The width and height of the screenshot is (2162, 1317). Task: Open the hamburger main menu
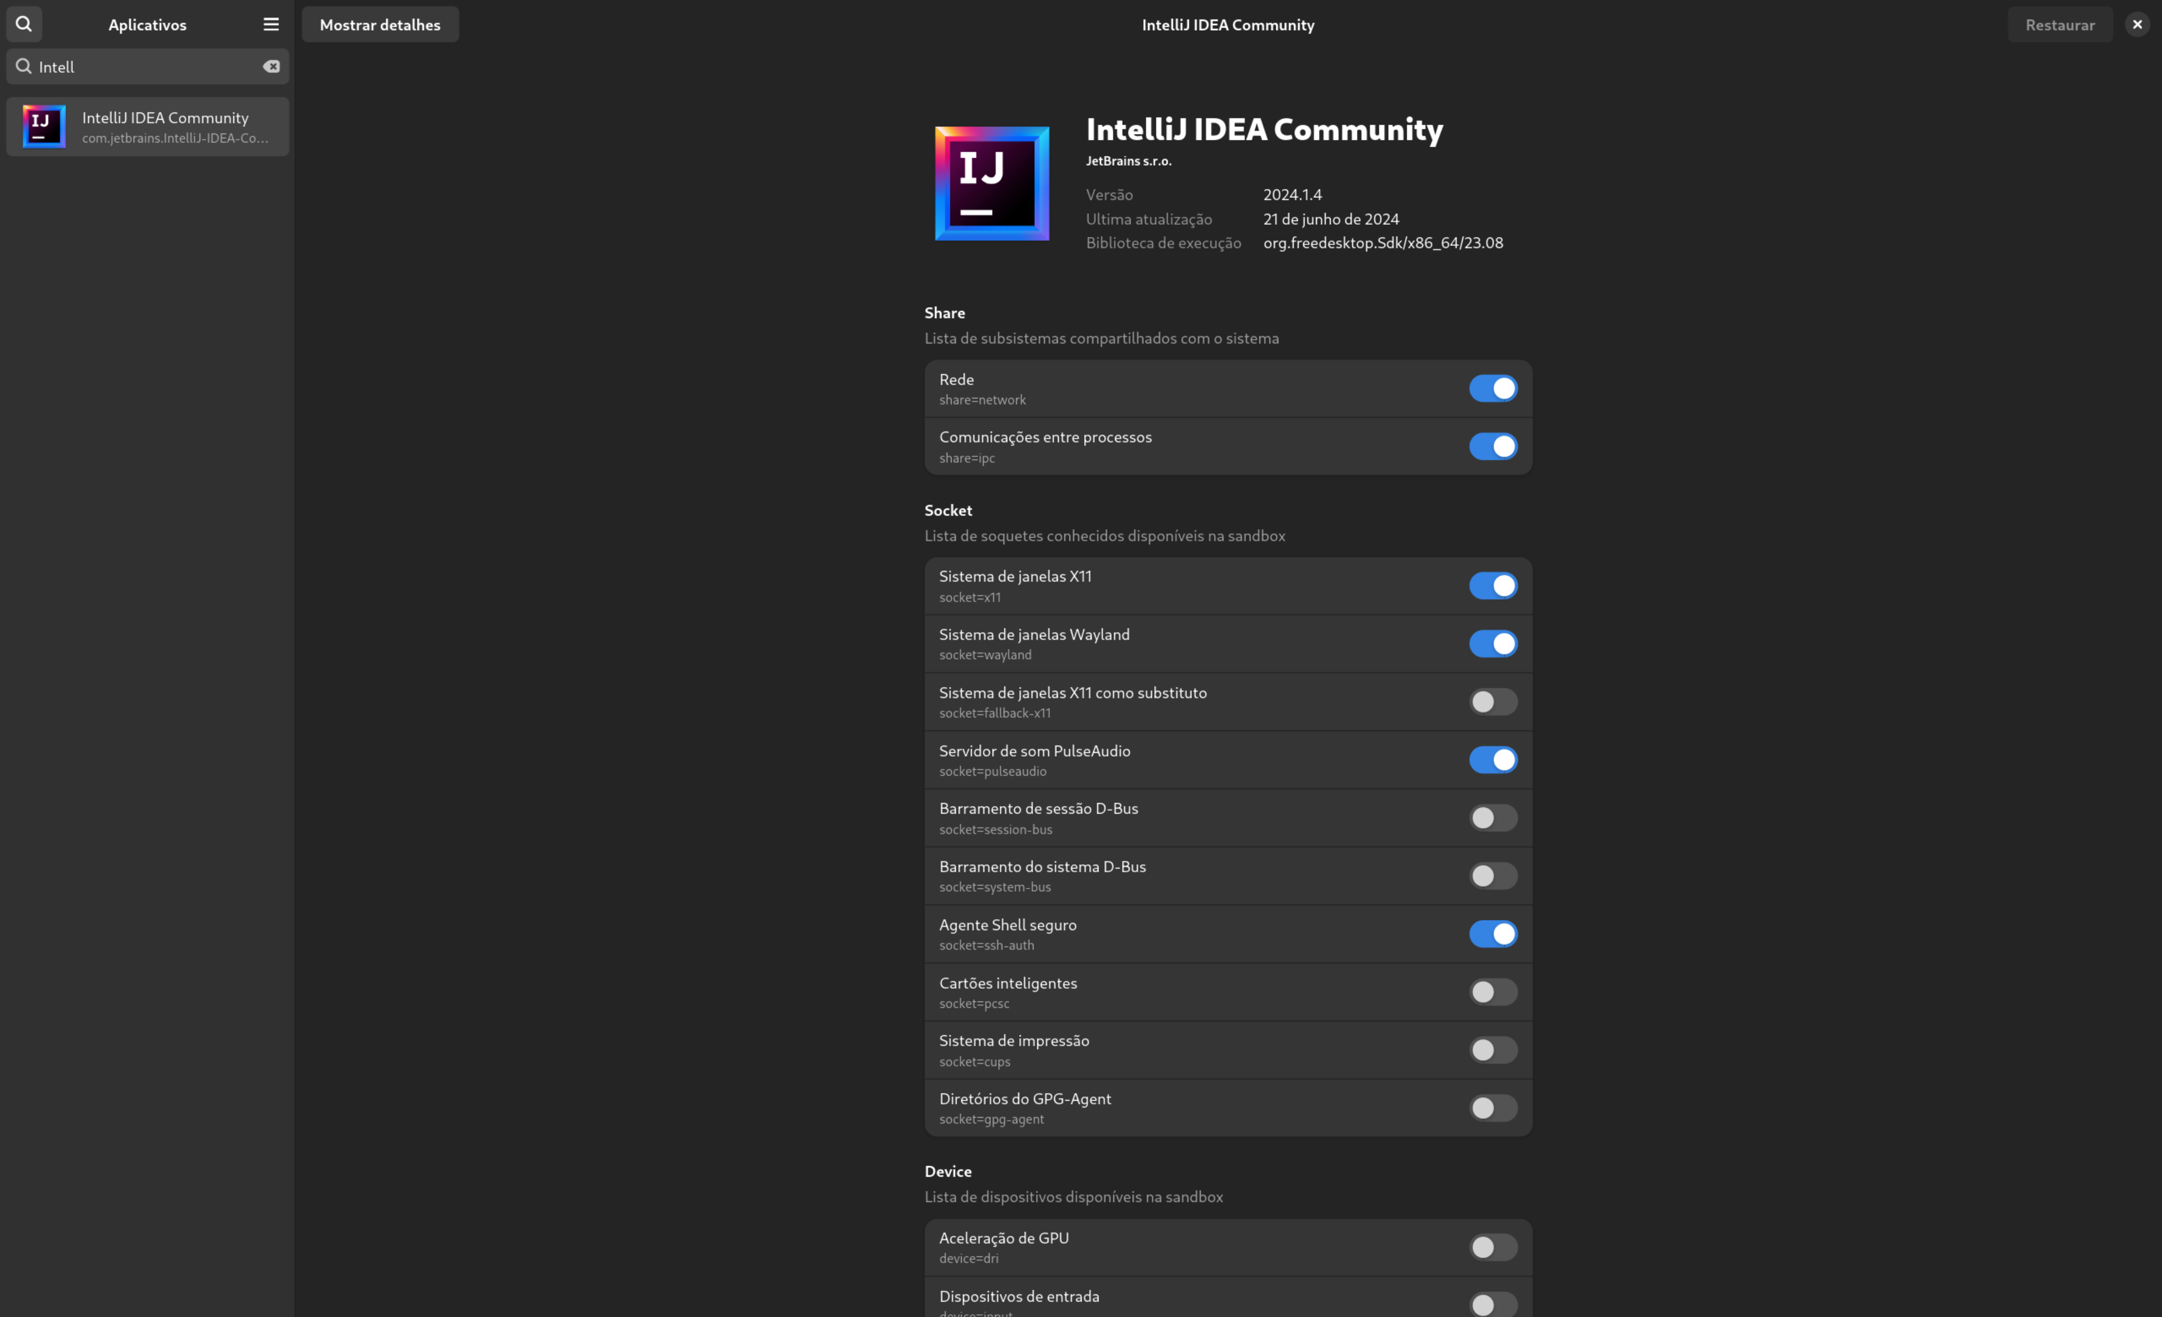[x=271, y=24]
